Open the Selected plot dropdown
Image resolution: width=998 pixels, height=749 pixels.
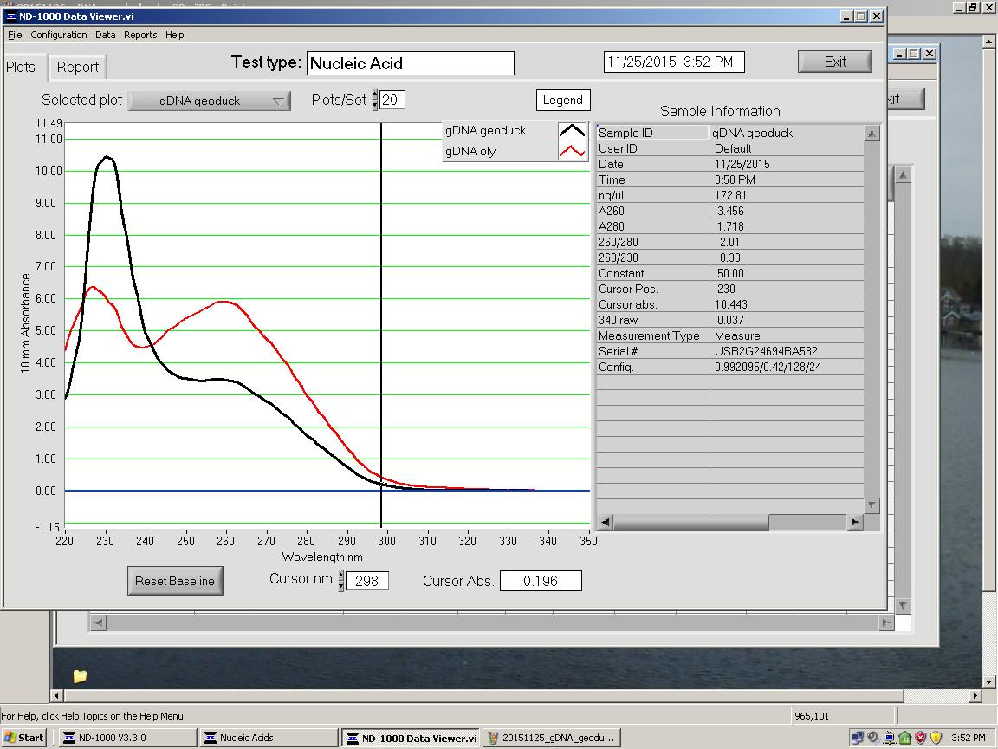pyautogui.click(x=211, y=101)
